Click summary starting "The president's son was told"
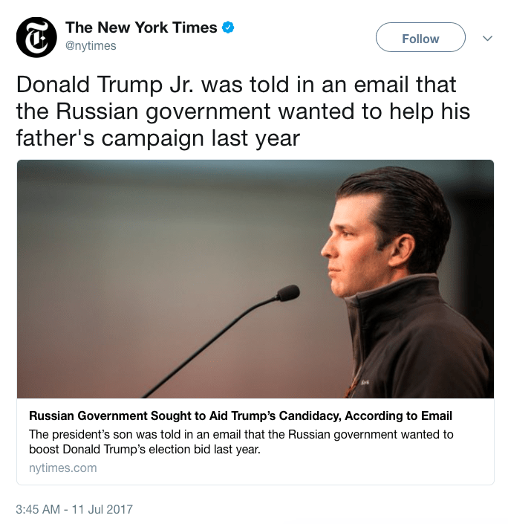The height and width of the screenshot is (524, 508). (x=241, y=434)
